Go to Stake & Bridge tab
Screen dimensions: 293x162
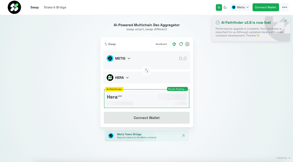click(55, 7)
